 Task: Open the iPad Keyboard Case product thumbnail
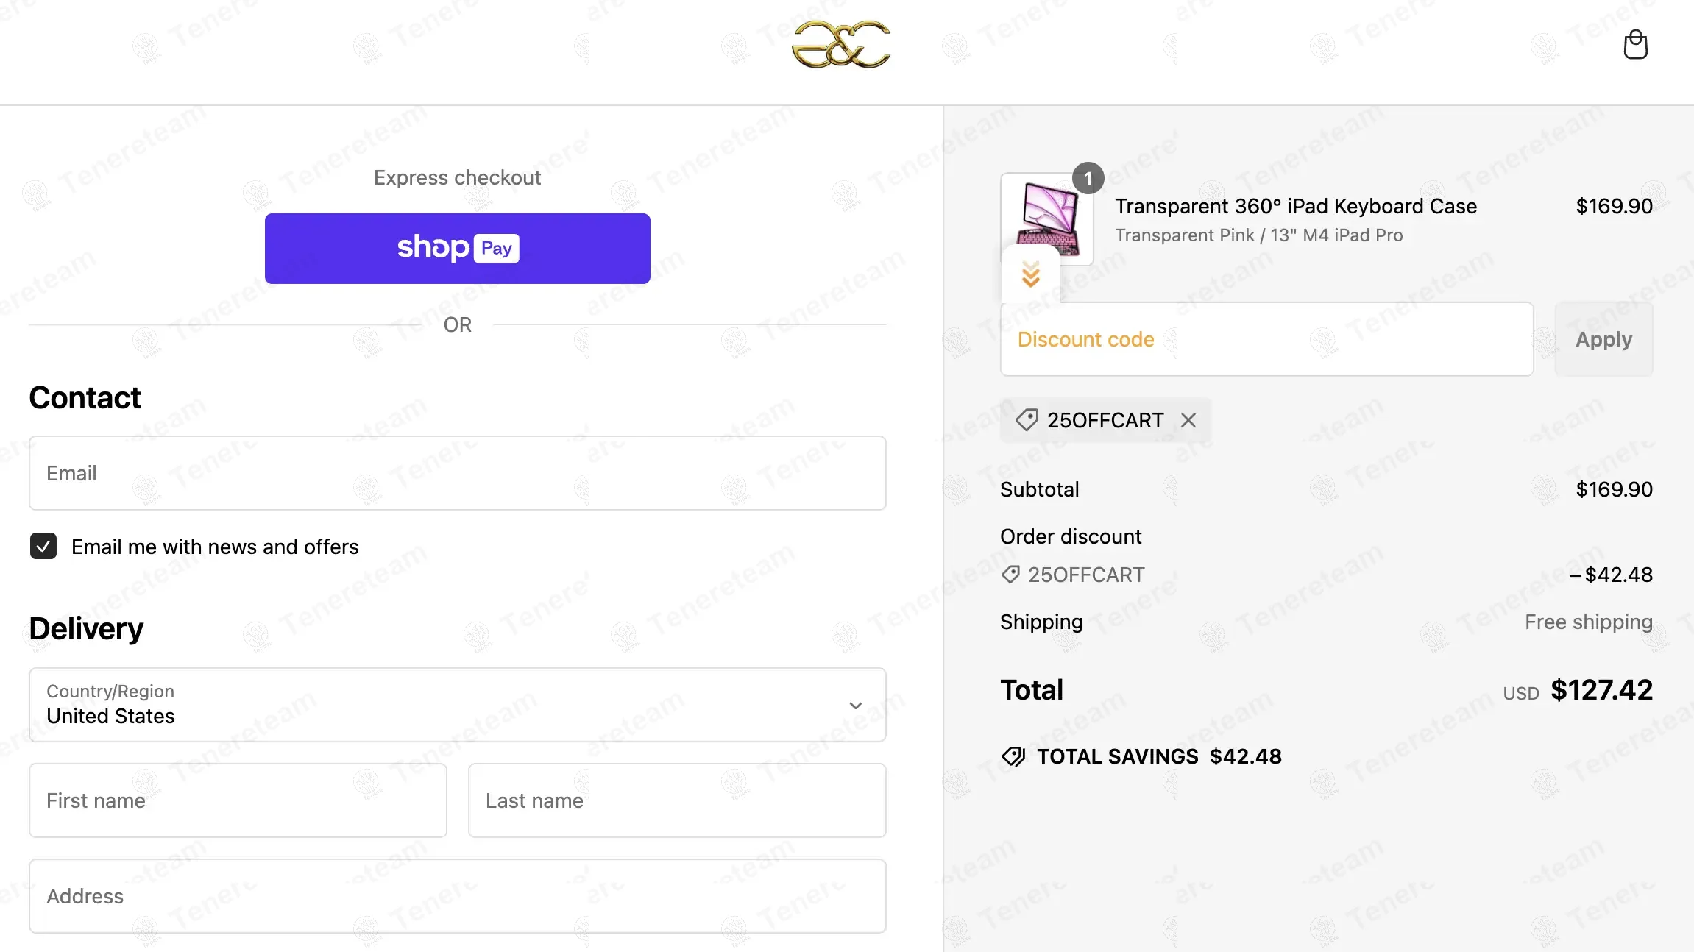[x=1046, y=219]
